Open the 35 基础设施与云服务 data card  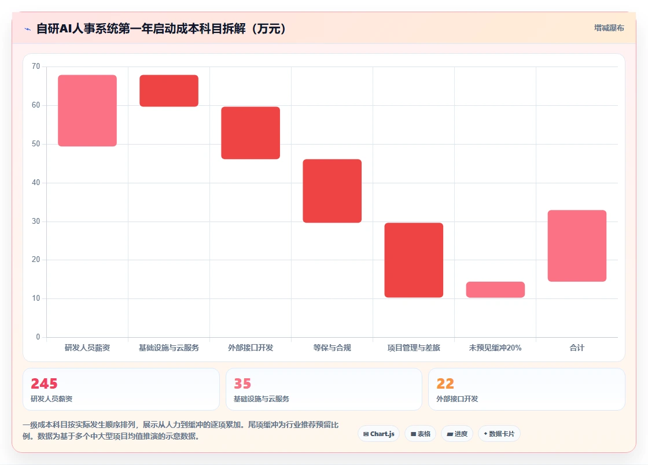(x=323, y=389)
